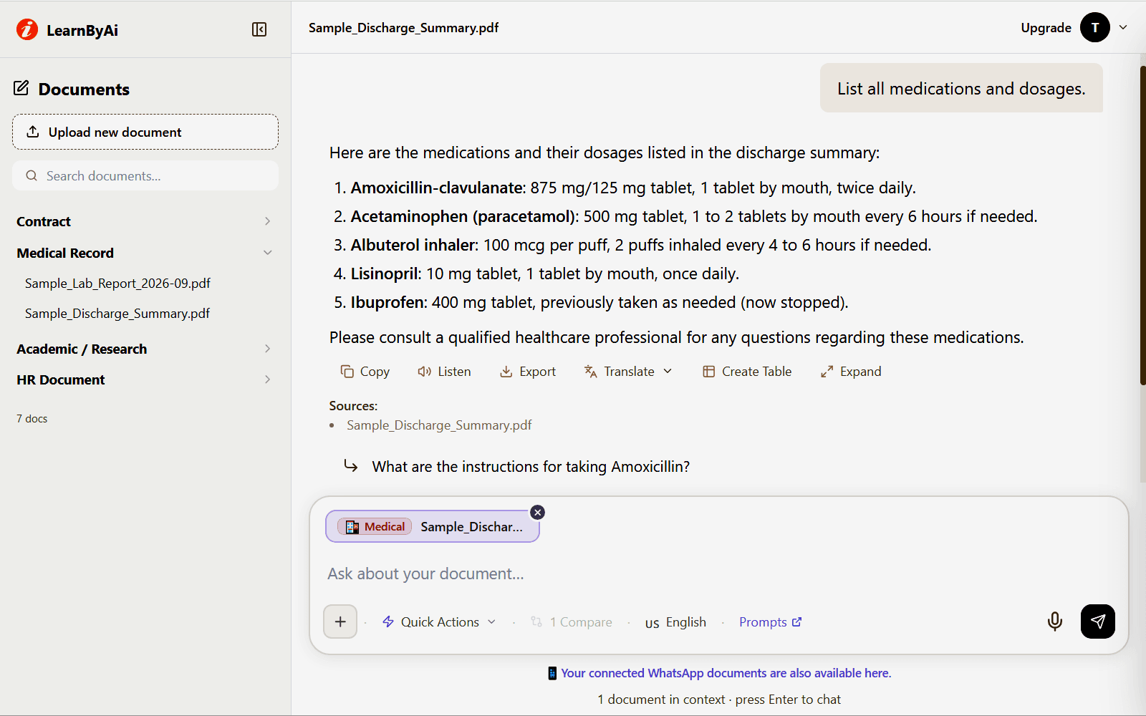The height and width of the screenshot is (716, 1146).
Task: Collapse the sidebar panel icon
Action: coord(259,29)
